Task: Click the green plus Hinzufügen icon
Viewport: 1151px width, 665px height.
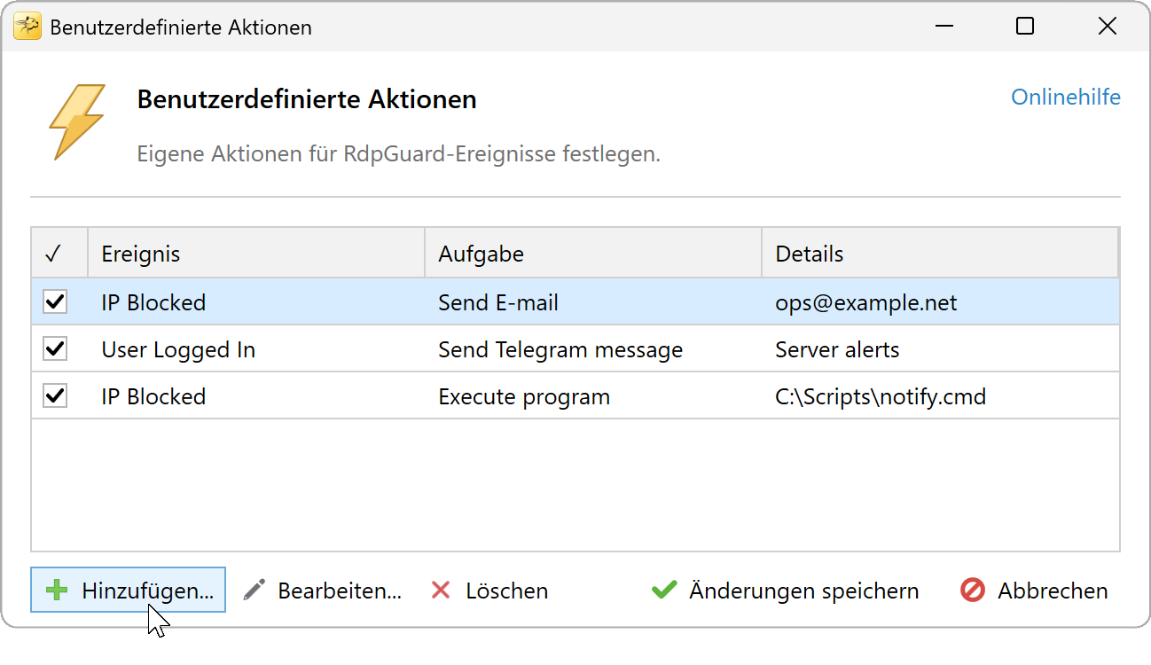Action: [x=57, y=591]
